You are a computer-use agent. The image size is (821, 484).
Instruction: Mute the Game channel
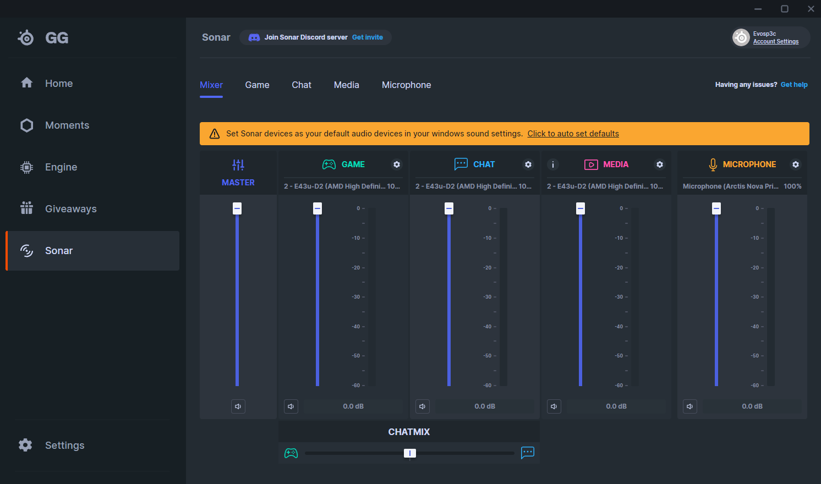click(291, 406)
